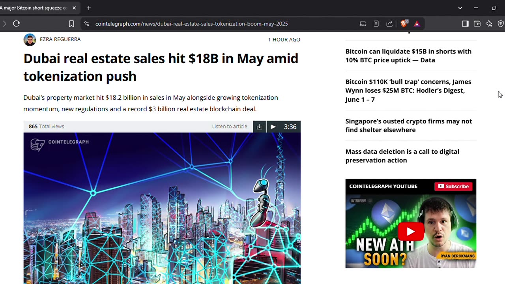The height and width of the screenshot is (284, 505).
Task: Open Brave Shields lion icon
Action: pyautogui.click(x=404, y=24)
